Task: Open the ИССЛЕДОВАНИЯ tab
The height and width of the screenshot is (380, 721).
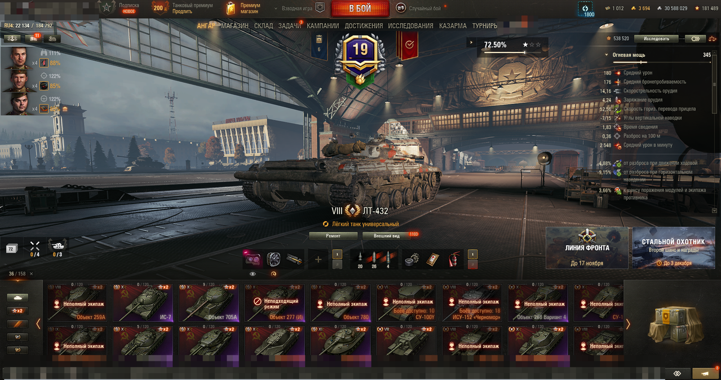Action: [x=410, y=26]
